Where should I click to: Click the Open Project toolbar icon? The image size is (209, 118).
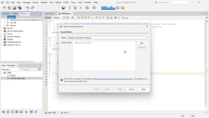click(x=14, y=8)
